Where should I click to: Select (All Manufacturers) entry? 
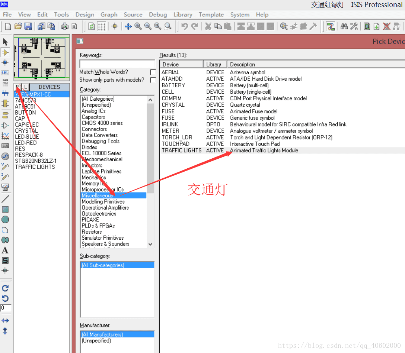[x=117, y=334]
